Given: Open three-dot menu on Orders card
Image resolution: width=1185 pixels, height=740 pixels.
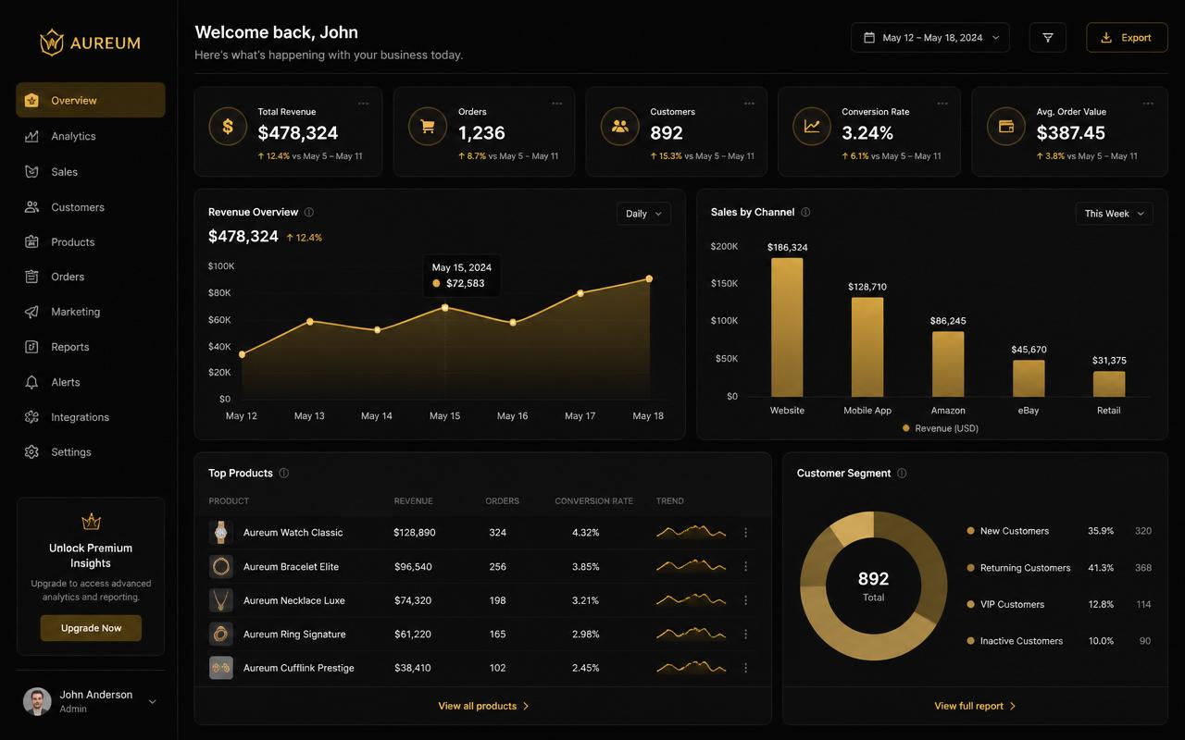Looking at the screenshot, I should pyautogui.click(x=556, y=104).
